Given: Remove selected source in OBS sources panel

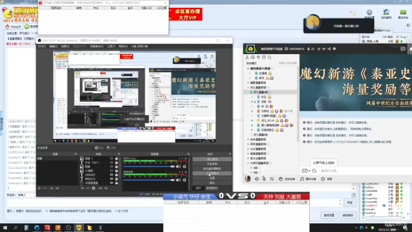Looking at the screenshot, I should tap(88, 188).
